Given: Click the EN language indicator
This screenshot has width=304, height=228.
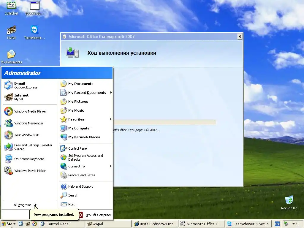Looking at the screenshot, I should (x=277, y=224).
